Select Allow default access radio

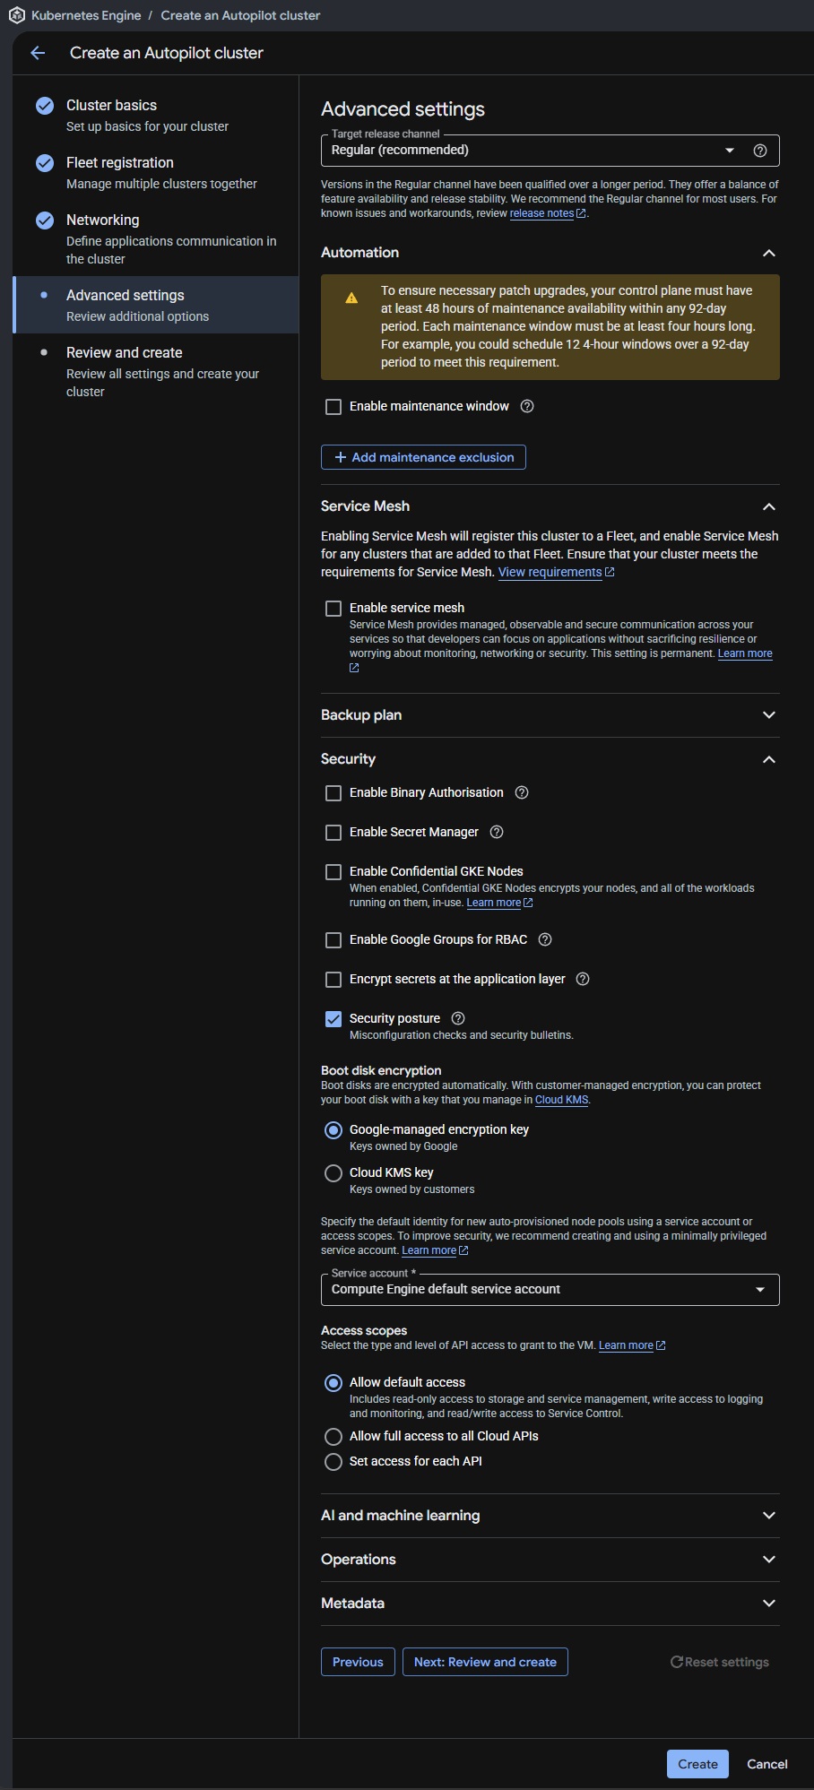pos(333,1383)
